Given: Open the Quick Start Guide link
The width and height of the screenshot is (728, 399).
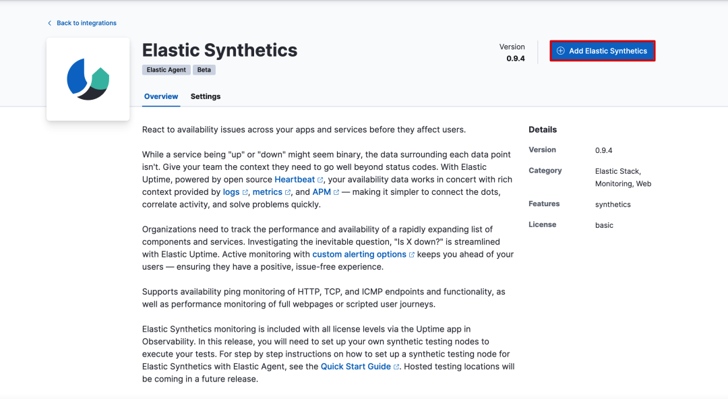Looking at the screenshot, I should click(355, 367).
